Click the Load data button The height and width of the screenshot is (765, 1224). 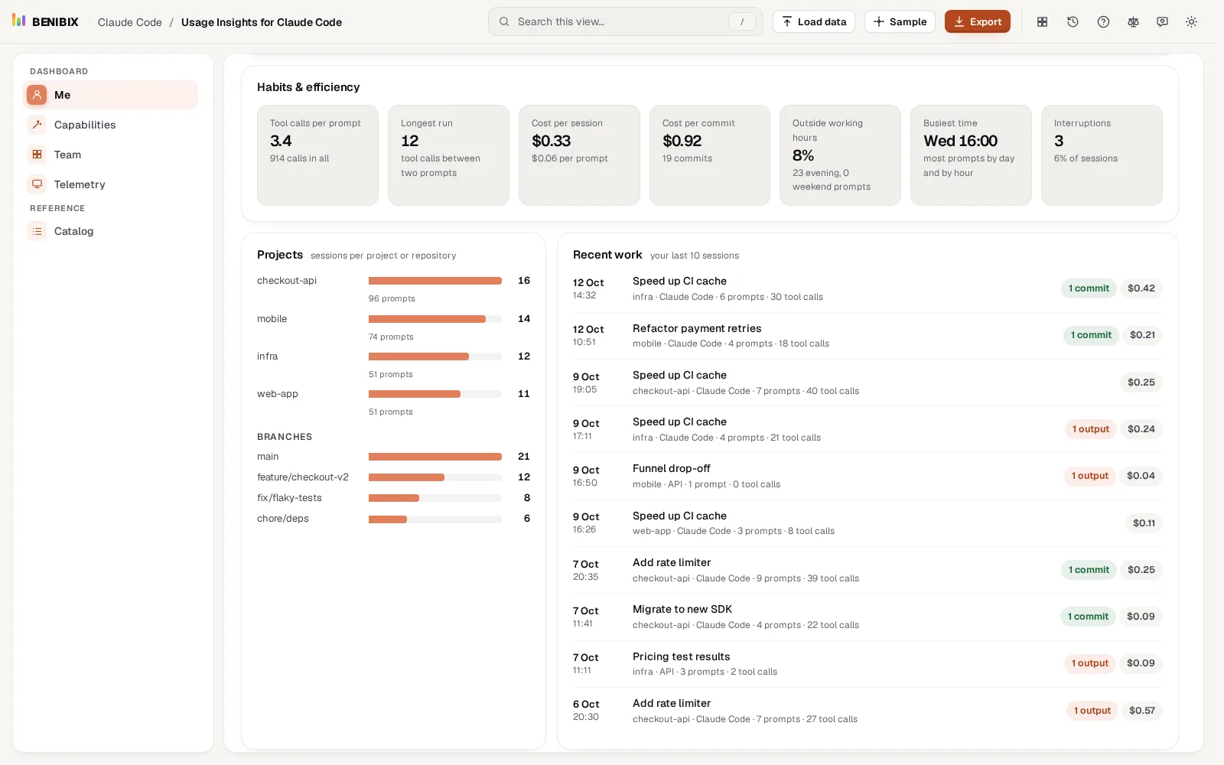(x=813, y=21)
